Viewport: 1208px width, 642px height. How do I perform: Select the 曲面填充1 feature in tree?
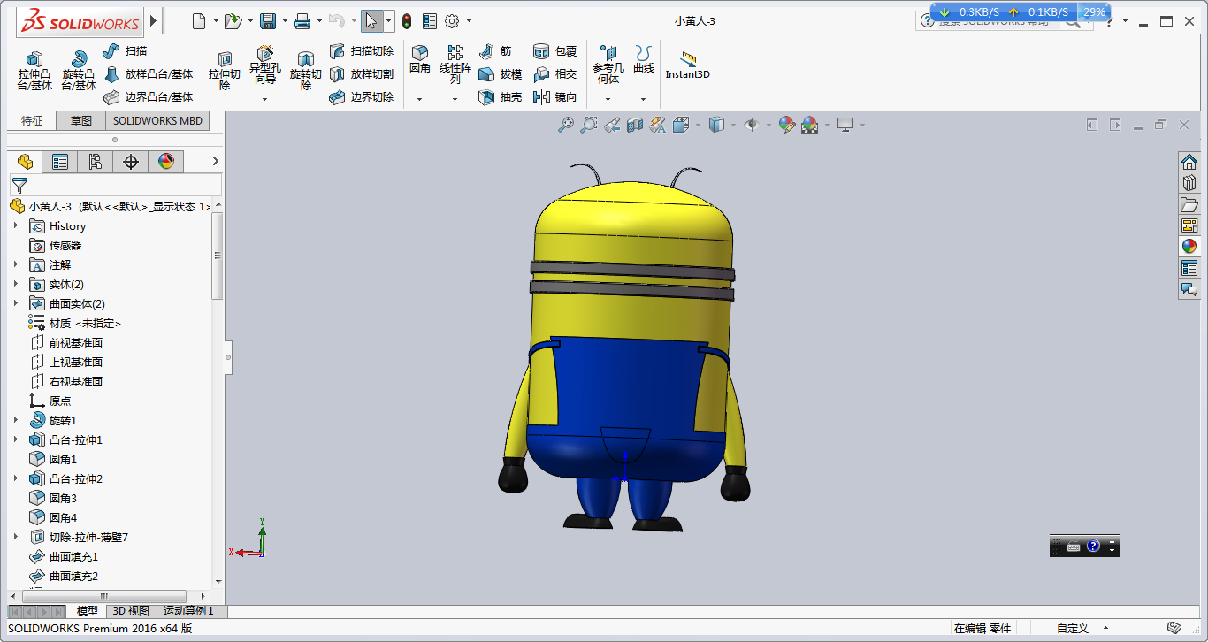click(x=64, y=557)
